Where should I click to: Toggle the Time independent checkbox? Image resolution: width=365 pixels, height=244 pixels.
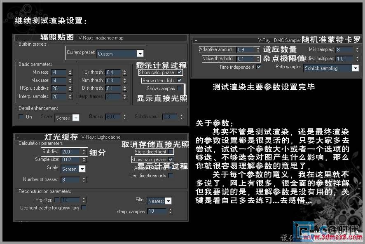[259, 67]
